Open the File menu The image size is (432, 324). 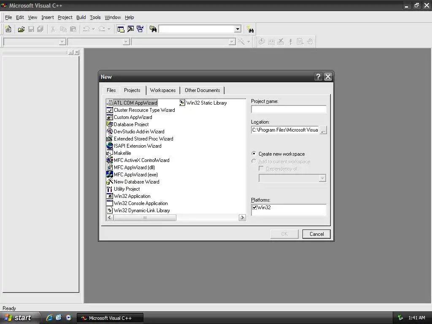click(8, 17)
